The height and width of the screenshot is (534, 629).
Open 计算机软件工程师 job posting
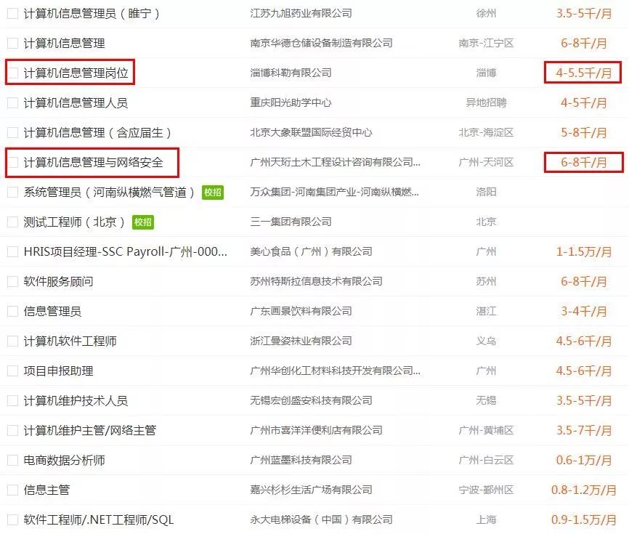pos(70,341)
